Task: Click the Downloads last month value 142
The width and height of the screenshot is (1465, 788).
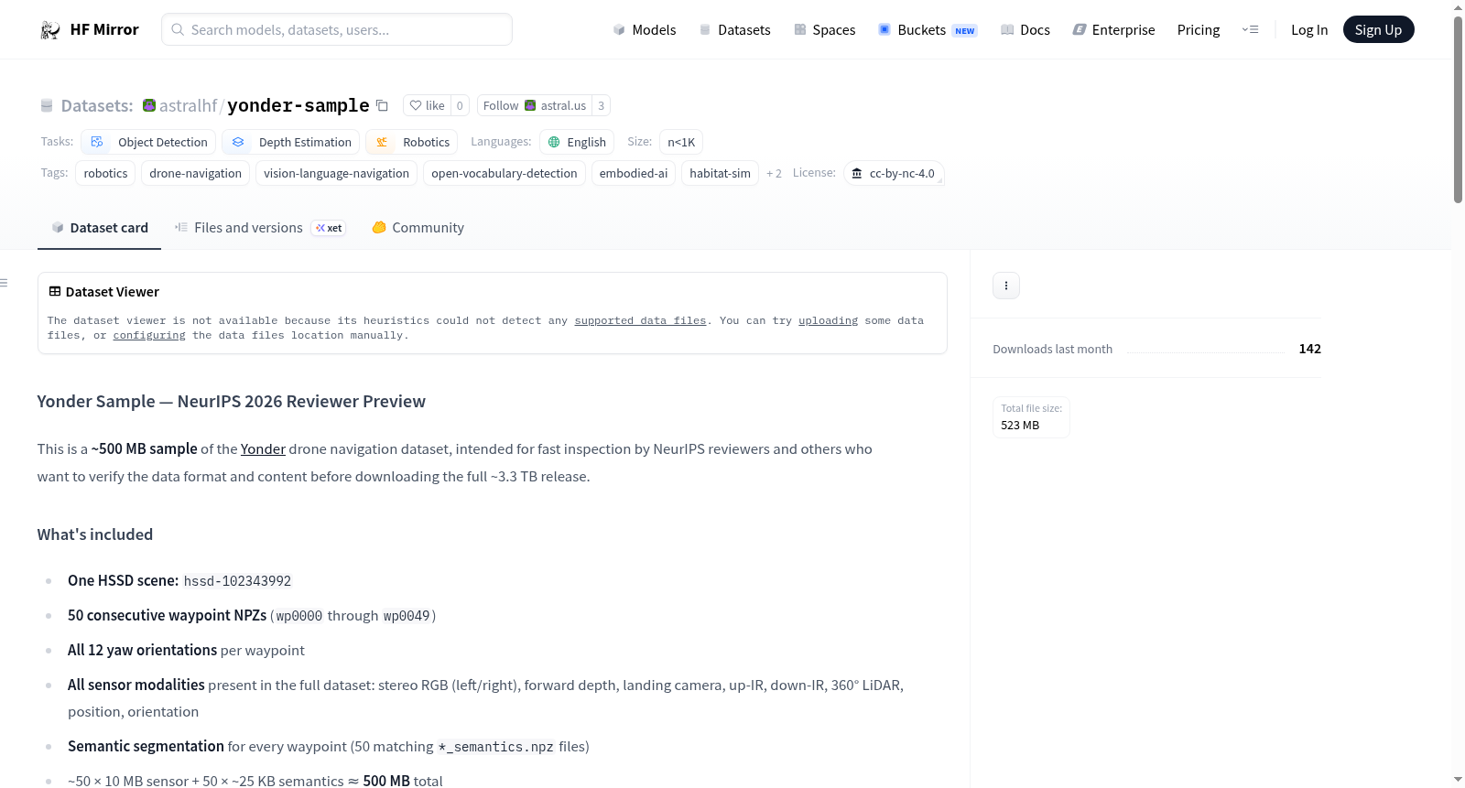Action: (x=1309, y=349)
